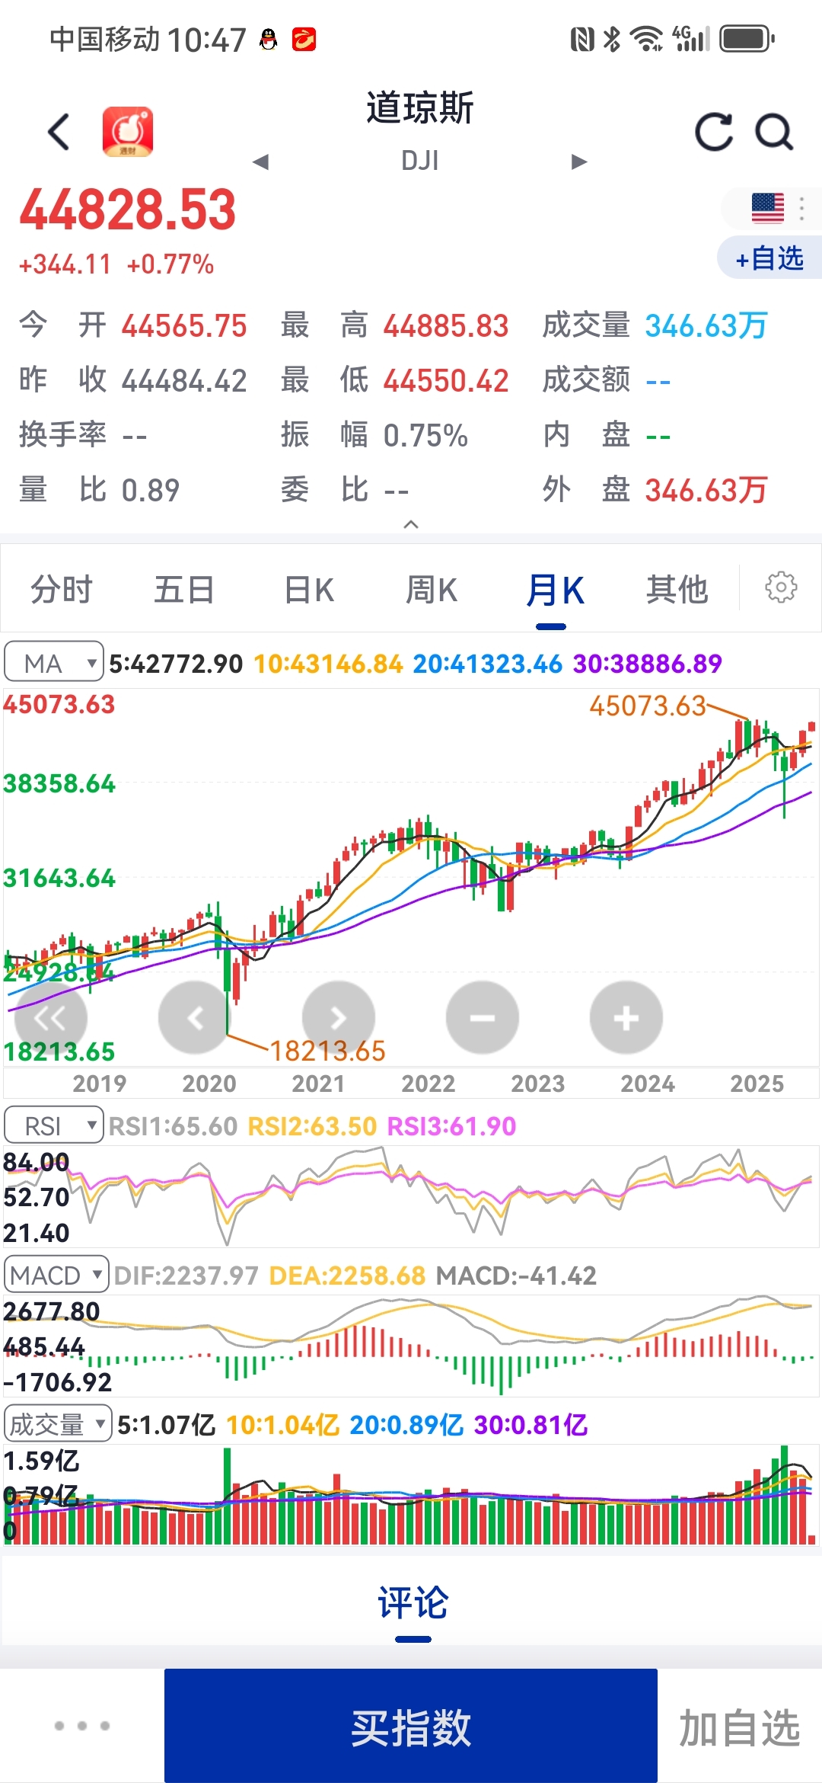
Task: Jump to earliest data with double-left button
Action: [51, 1018]
